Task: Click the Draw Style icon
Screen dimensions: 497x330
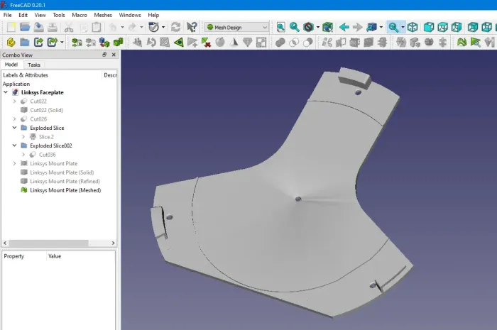Action: (x=308, y=27)
